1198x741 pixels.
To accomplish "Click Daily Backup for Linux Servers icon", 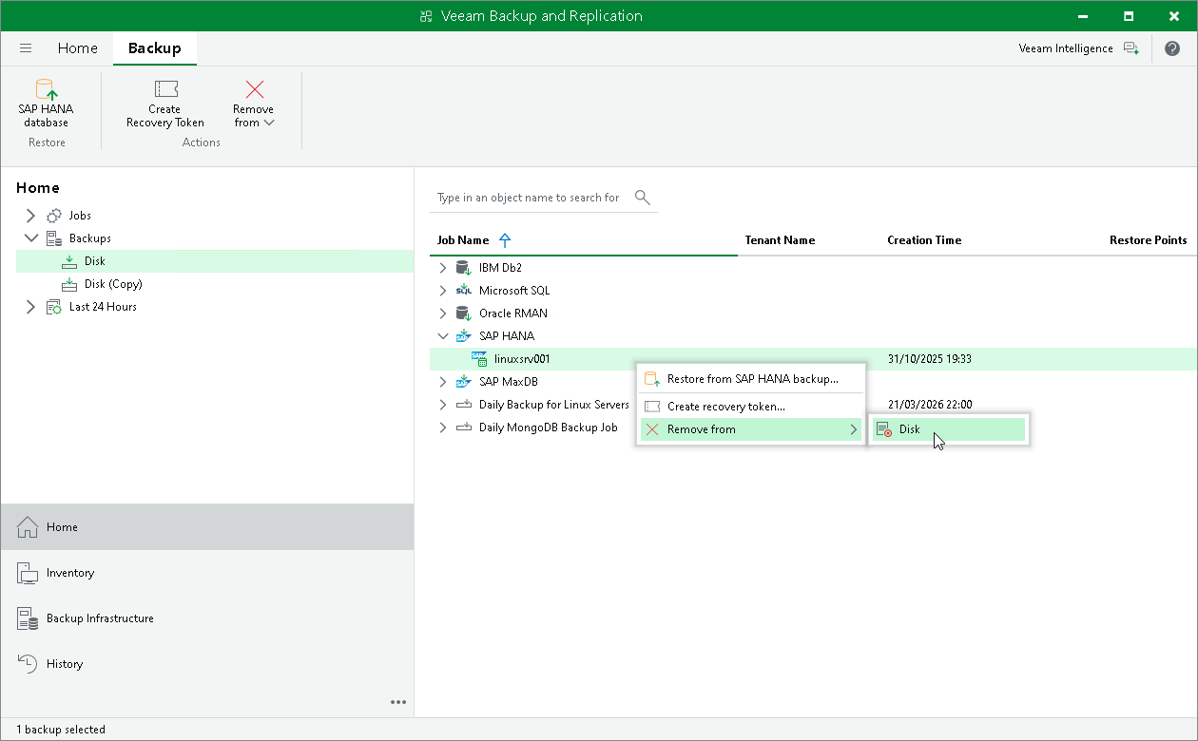I will (x=463, y=405).
